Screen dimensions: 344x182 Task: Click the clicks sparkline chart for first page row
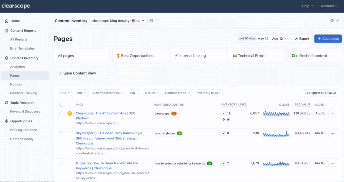pyautogui.click(x=276, y=114)
